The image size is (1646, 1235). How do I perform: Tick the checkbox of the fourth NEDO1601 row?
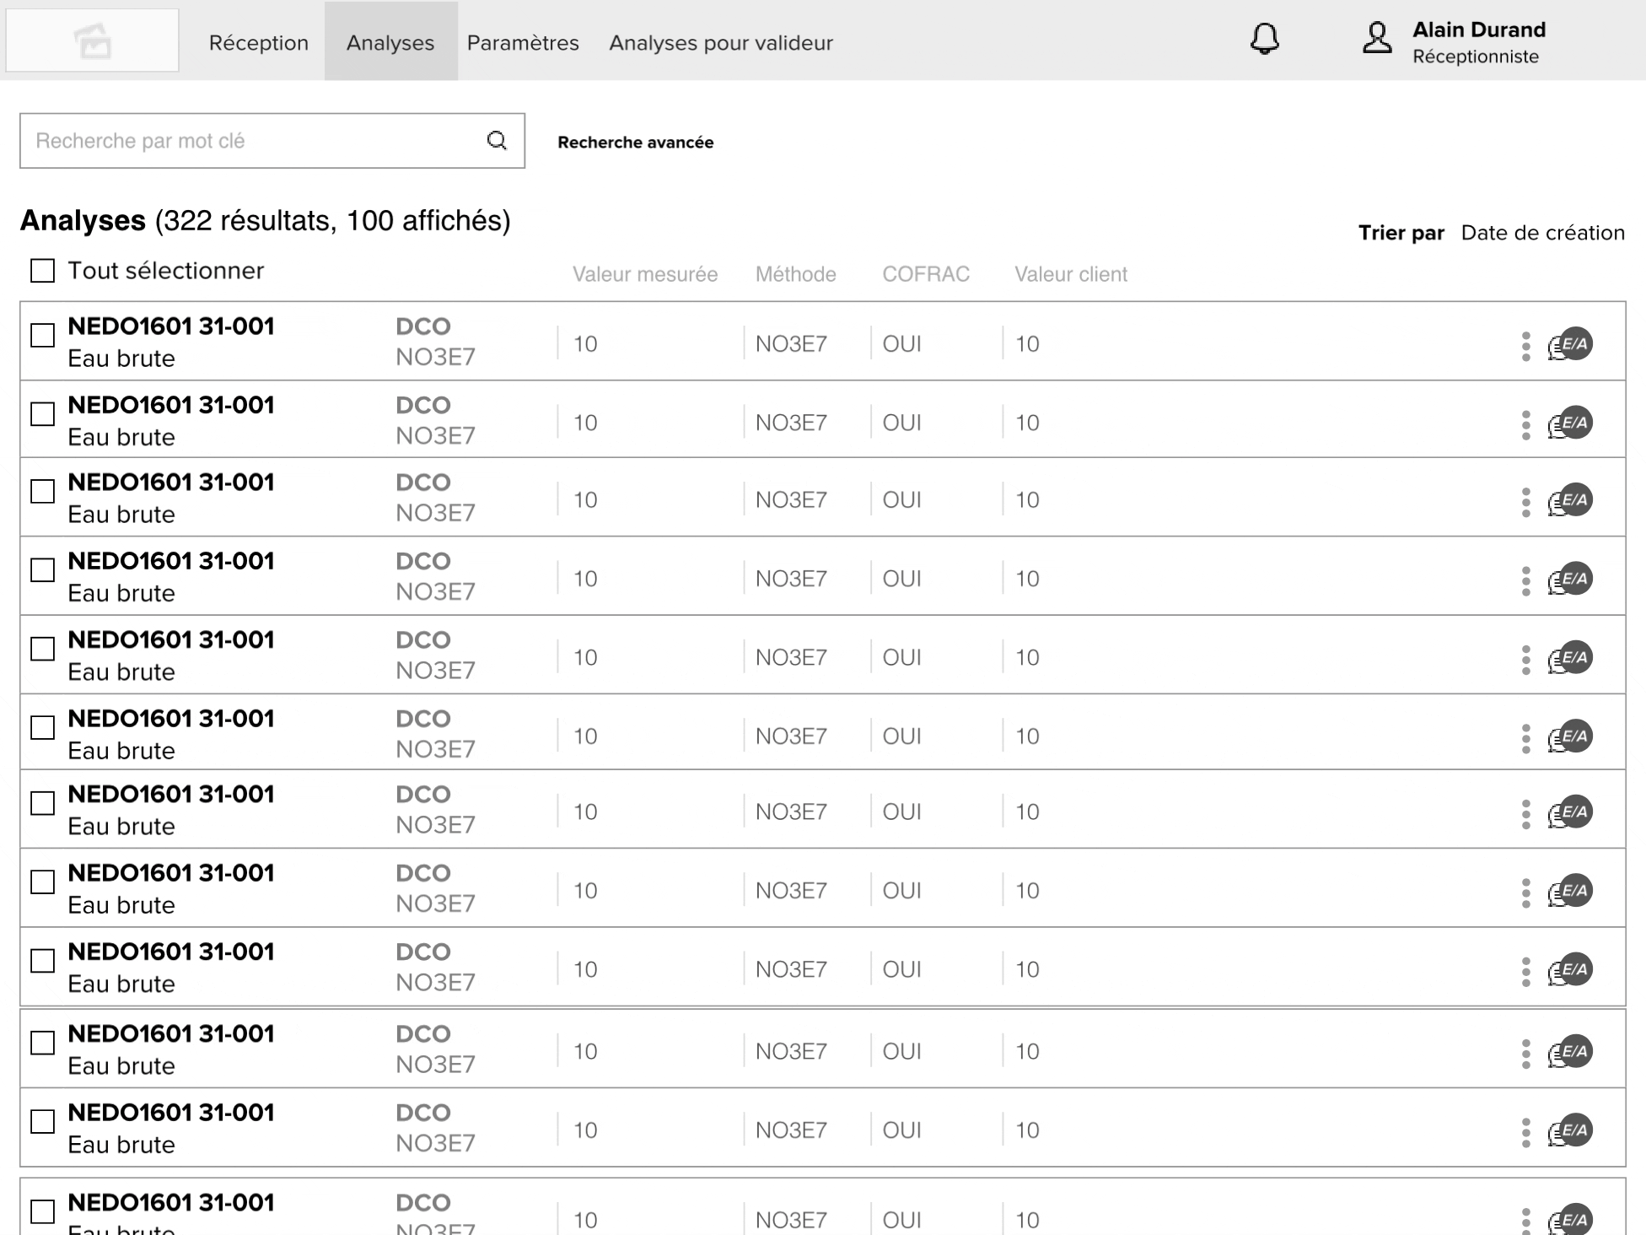(x=42, y=570)
